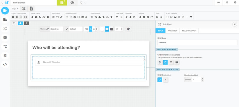Enable grid replication with the checkmark

coord(160,80)
